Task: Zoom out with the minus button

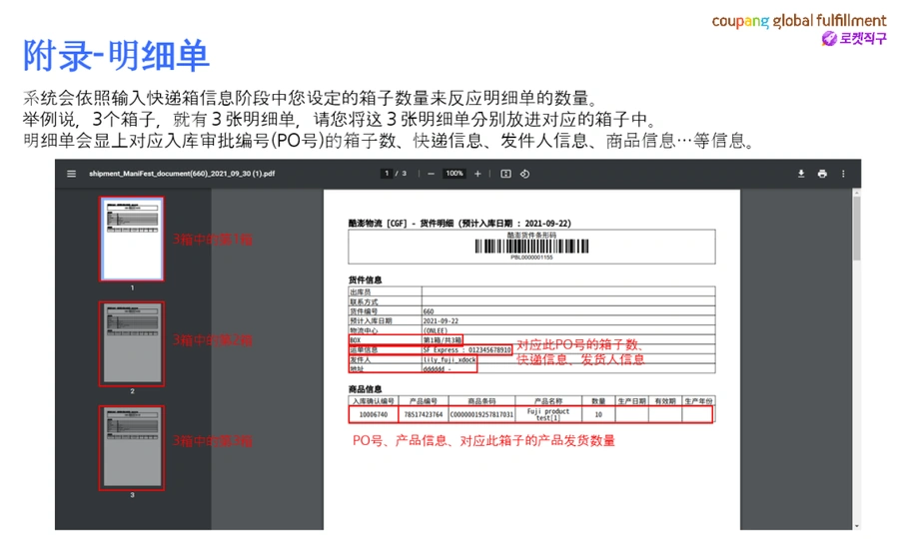Action: (432, 174)
